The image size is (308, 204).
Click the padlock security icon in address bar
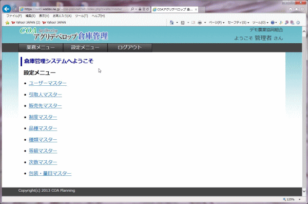point(140,9)
